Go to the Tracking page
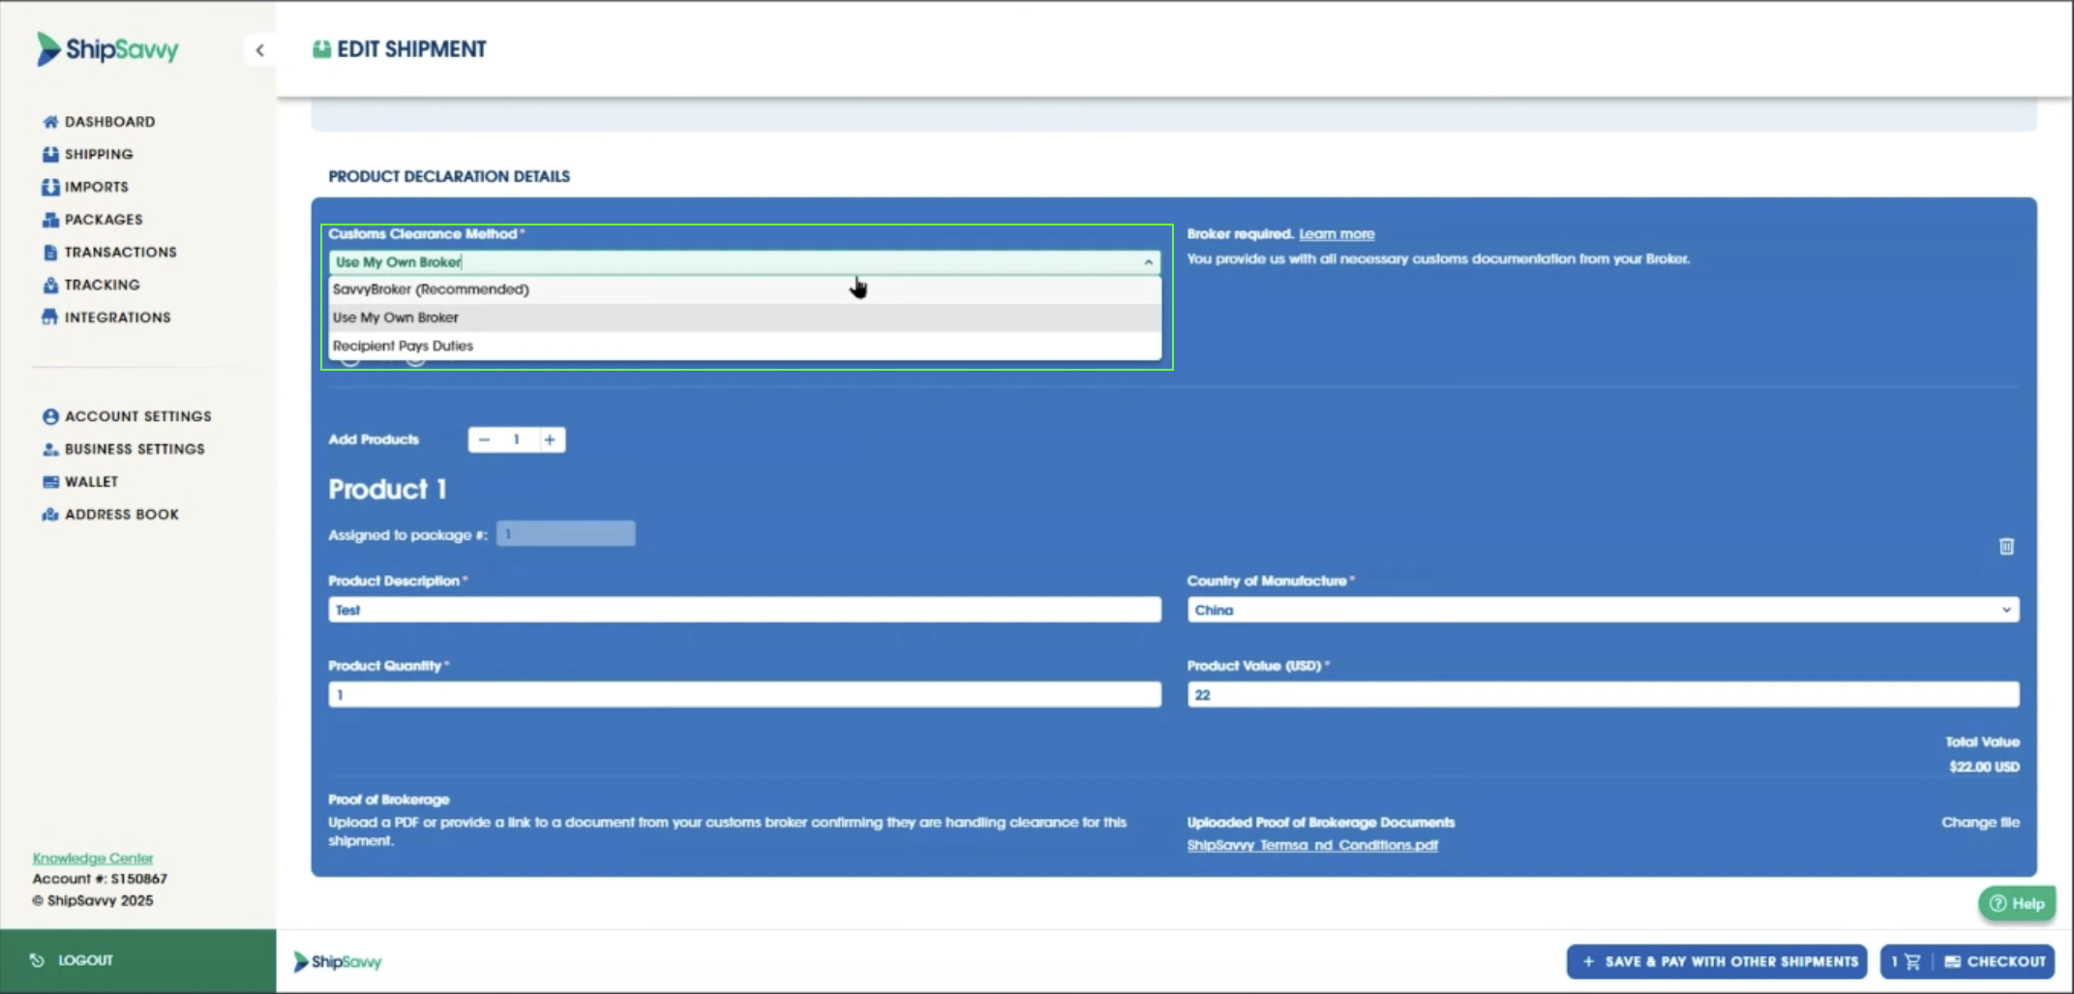Viewport: 2074px width, 994px height. [102, 286]
